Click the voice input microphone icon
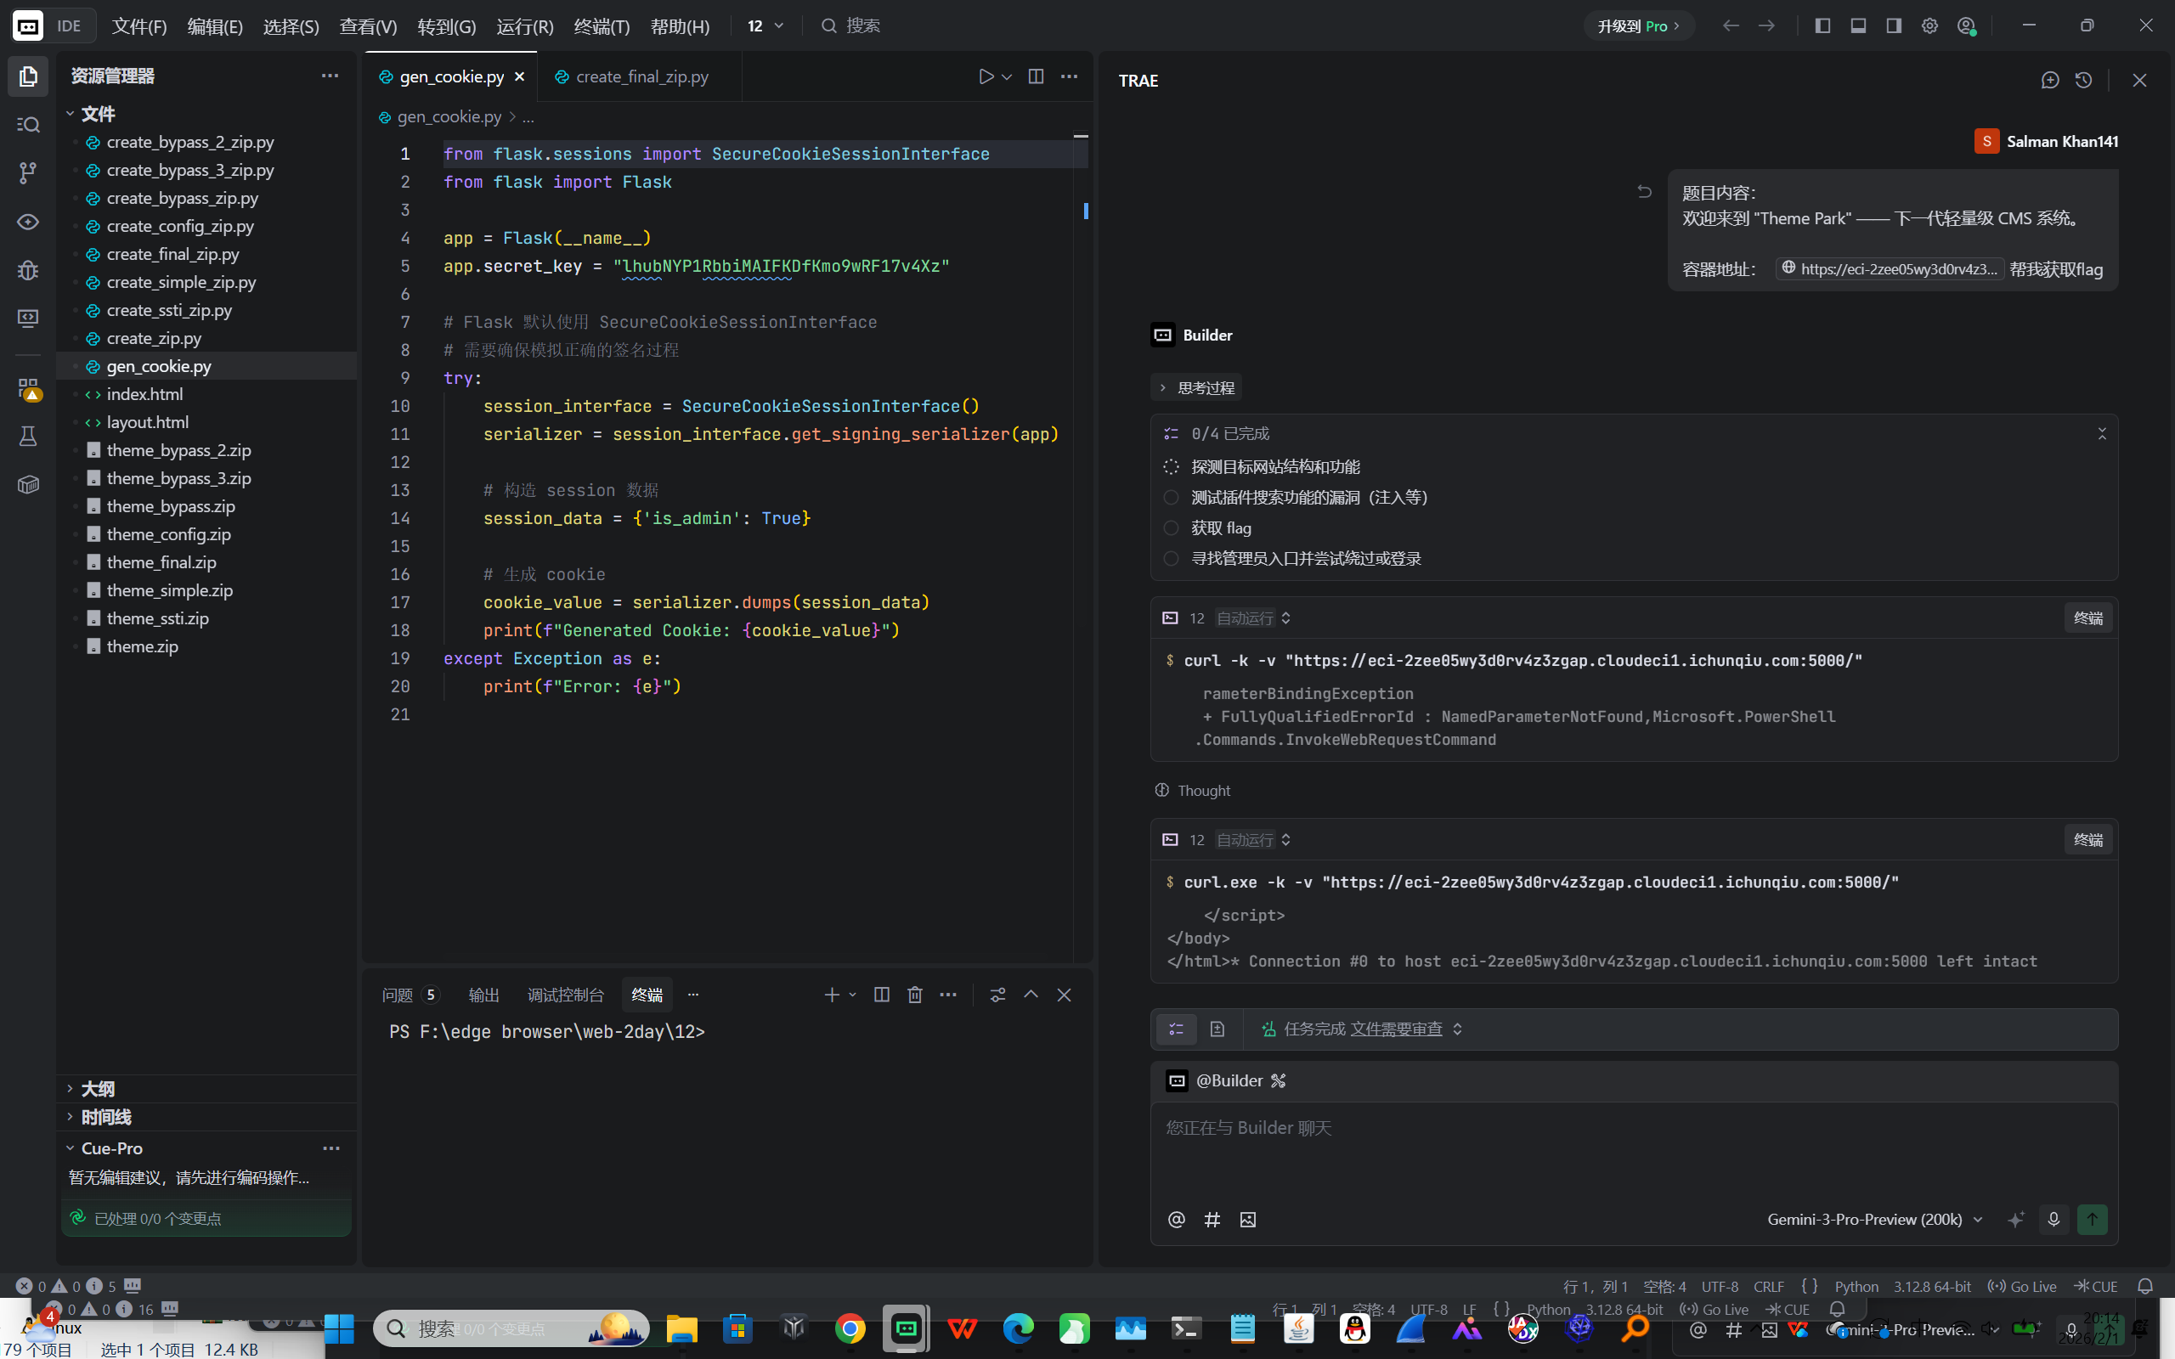 pos(2053,1219)
